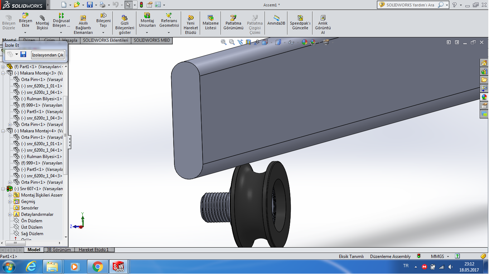Open the hide/show items glasses dropdown
489x274 pixels.
(291, 42)
